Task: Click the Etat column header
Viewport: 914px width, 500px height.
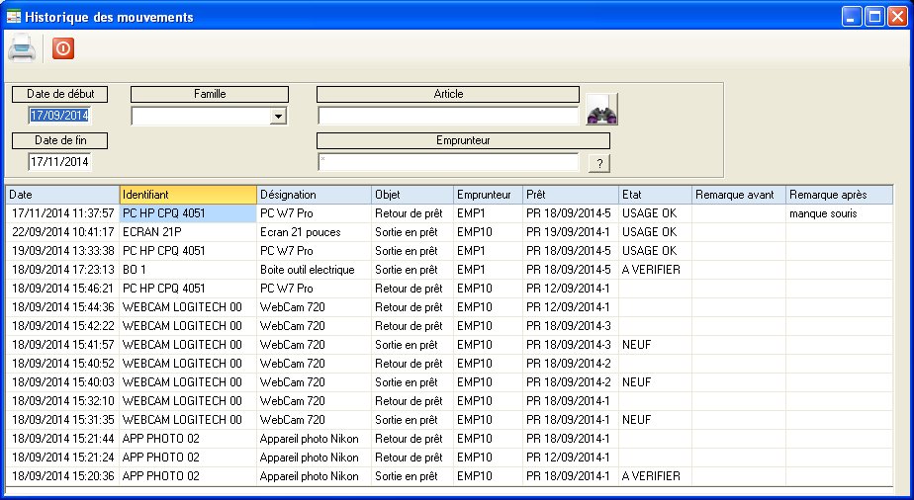Action: [x=653, y=195]
